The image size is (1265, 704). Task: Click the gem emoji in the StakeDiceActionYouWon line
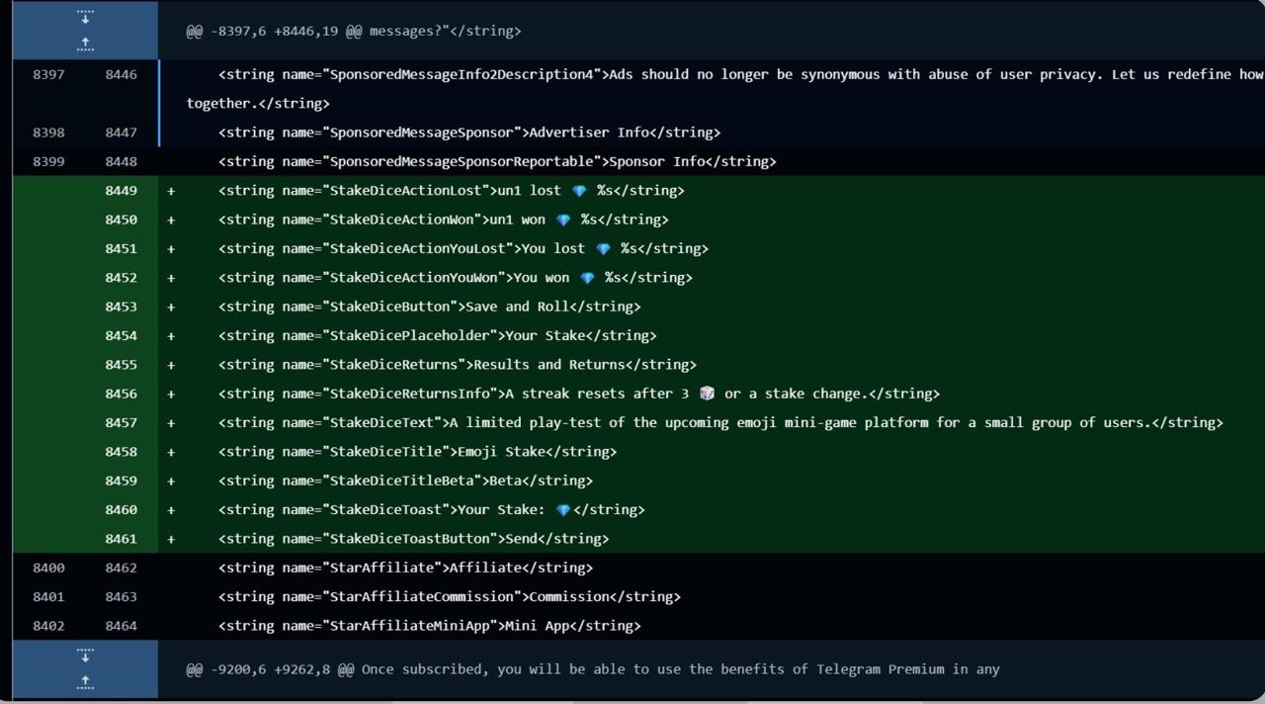click(587, 278)
